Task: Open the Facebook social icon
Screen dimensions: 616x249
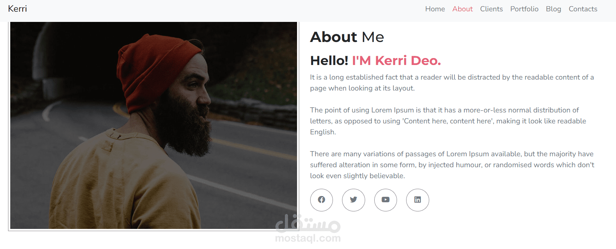Action: coord(321,200)
